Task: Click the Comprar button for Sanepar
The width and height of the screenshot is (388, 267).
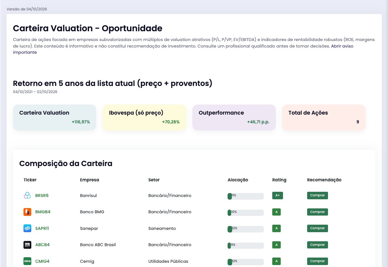Action: [x=318, y=228]
